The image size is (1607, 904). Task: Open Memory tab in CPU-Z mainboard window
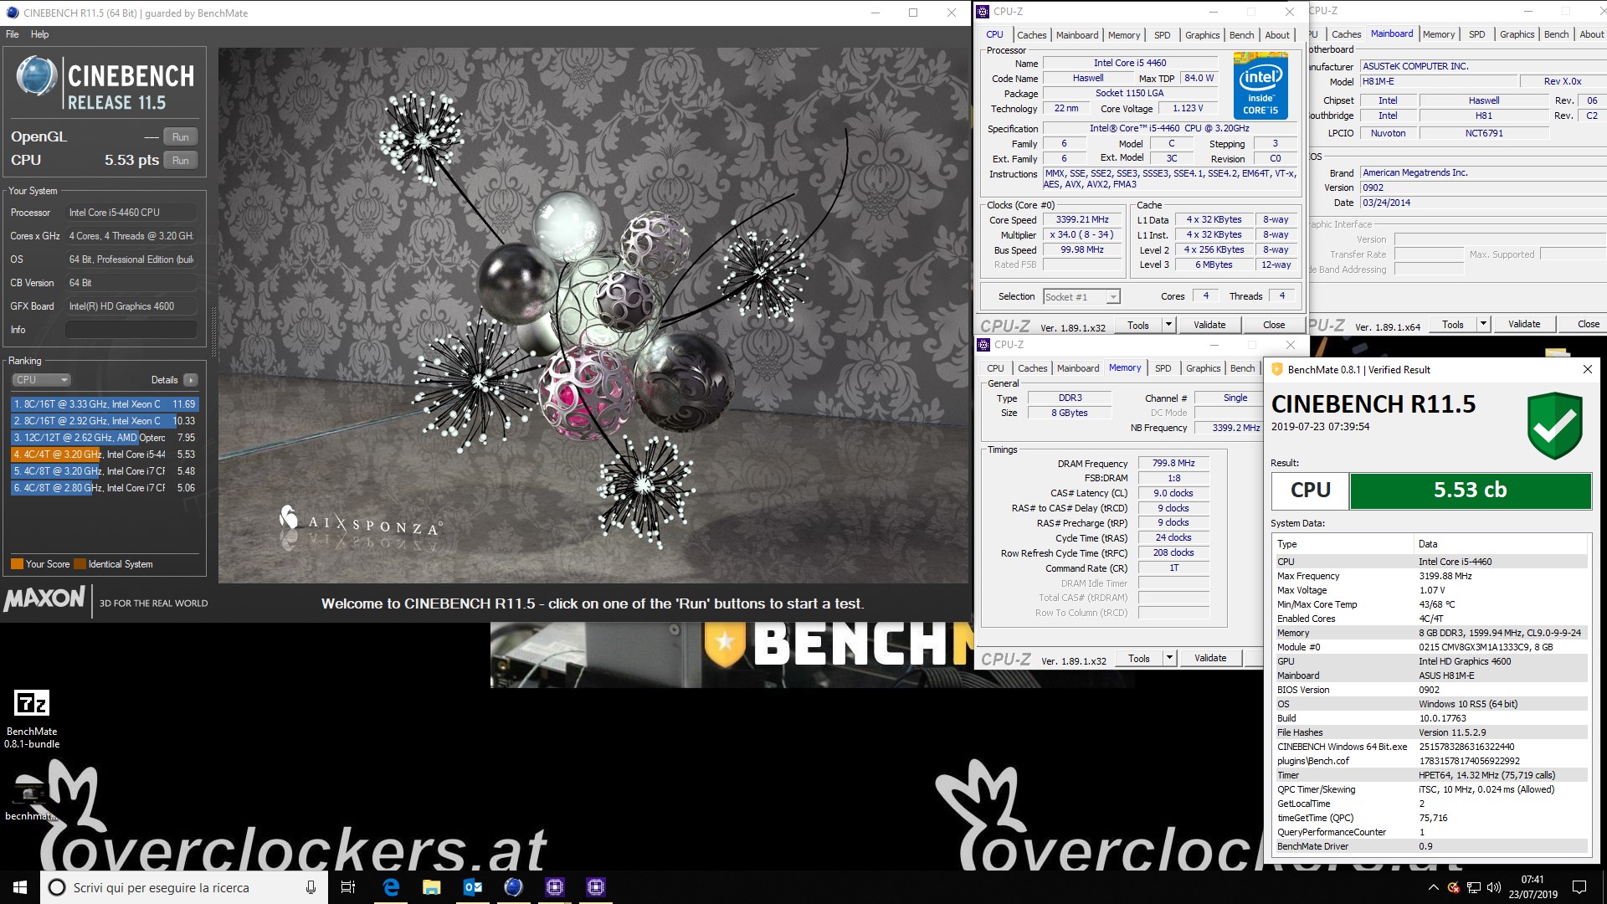click(x=1438, y=34)
